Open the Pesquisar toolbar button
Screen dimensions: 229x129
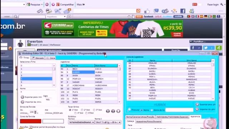pyautogui.click(x=35, y=5)
